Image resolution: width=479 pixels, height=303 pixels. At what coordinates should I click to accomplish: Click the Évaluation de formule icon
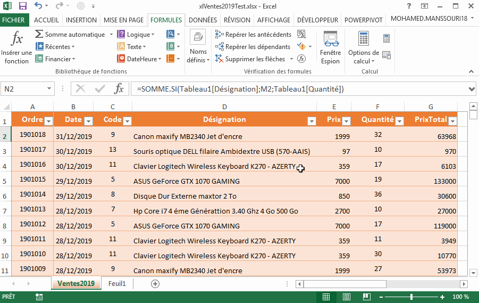click(x=301, y=59)
